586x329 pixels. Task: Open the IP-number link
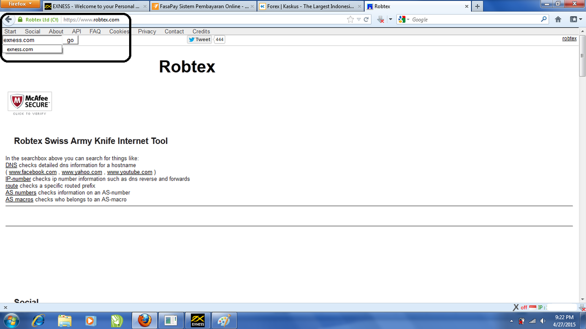tap(18, 179)
